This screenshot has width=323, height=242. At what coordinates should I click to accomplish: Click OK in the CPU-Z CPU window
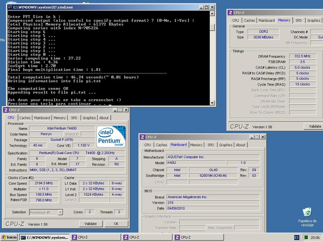pyautogui.click(x=116, y=224)
